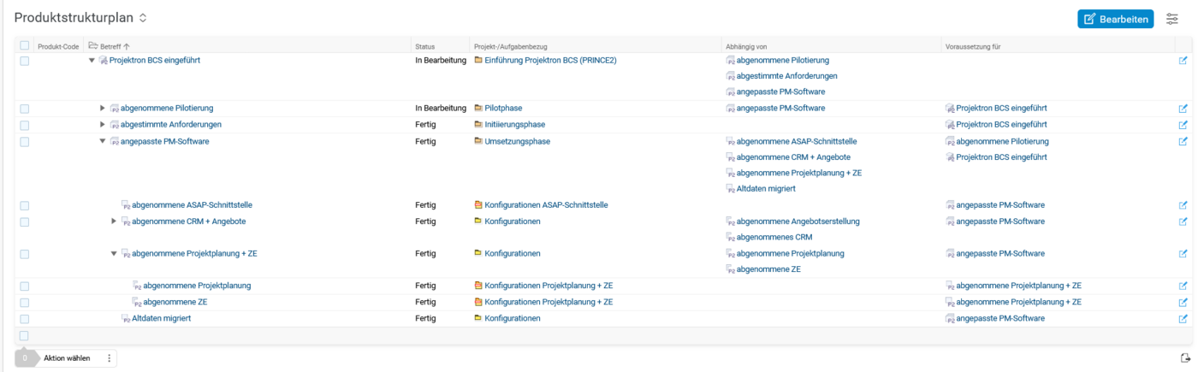Select checkbox for abgenommene Projektplanung row

(24, 286)
